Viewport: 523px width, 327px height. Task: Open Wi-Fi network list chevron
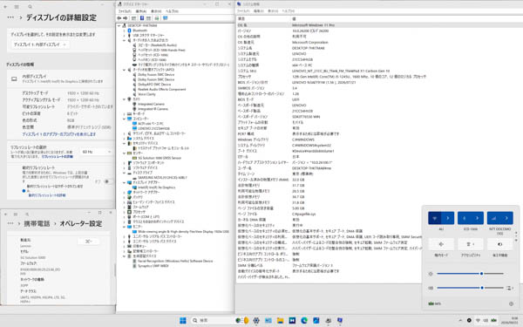pos(448,218)
